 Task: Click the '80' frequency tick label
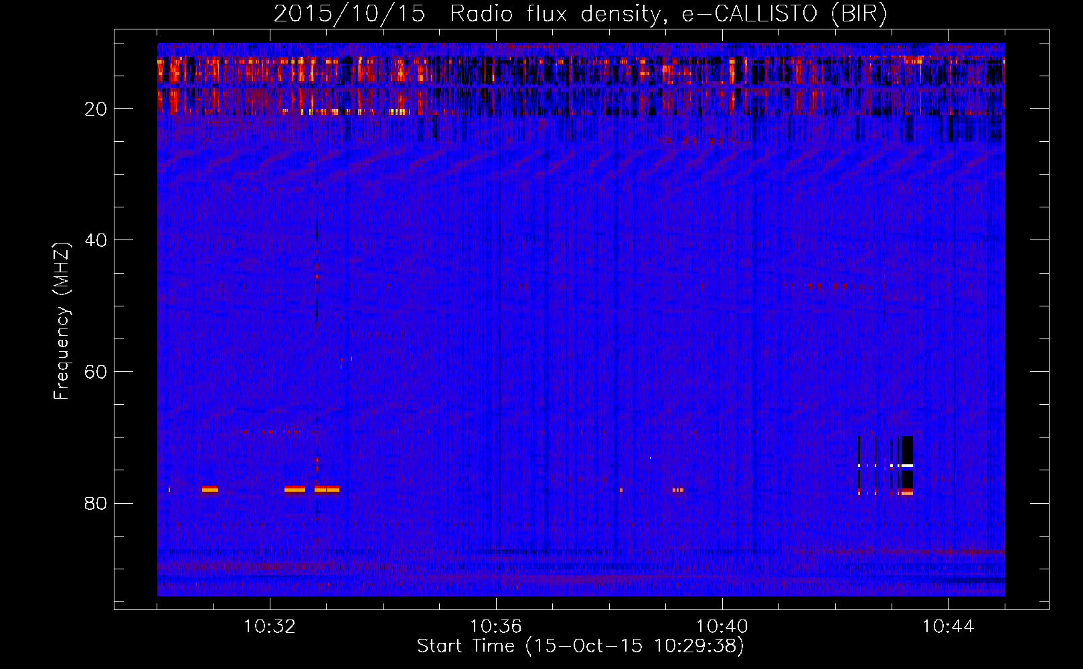click(x=96, y=503)
